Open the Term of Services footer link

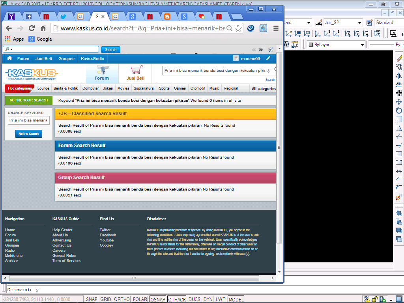pos(67,261)
